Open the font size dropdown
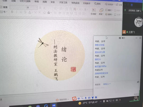 [36, 8]
